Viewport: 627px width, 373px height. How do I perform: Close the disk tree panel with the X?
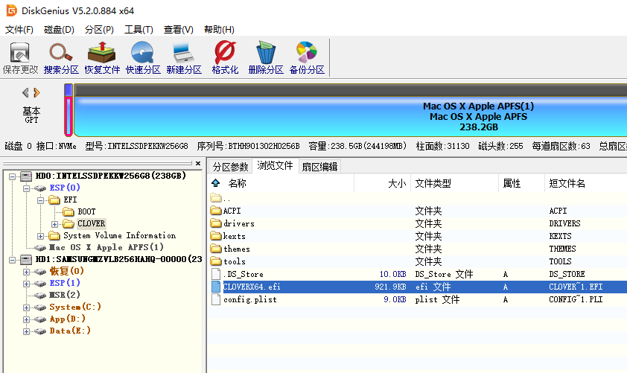[198, 163]
